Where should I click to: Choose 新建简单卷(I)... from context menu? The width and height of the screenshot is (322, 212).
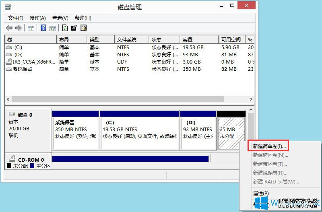pos(269,146)
